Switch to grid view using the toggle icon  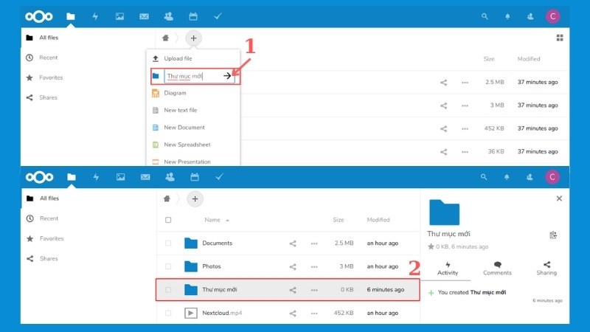pyautogui.click(x=559, y=38)
